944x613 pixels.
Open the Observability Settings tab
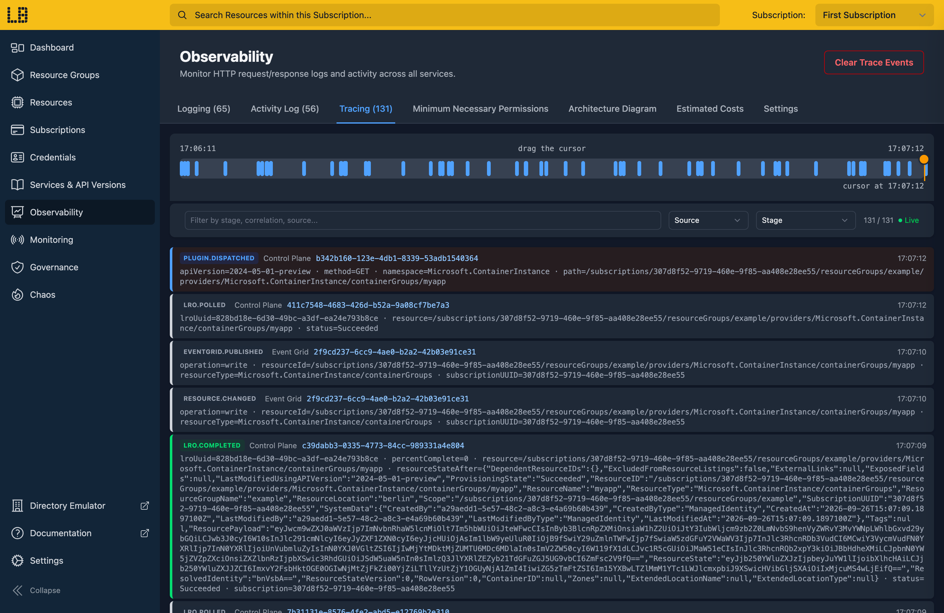(781, 109)
